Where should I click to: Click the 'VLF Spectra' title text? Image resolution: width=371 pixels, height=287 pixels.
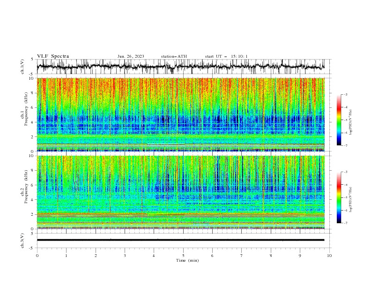[53, 56]
